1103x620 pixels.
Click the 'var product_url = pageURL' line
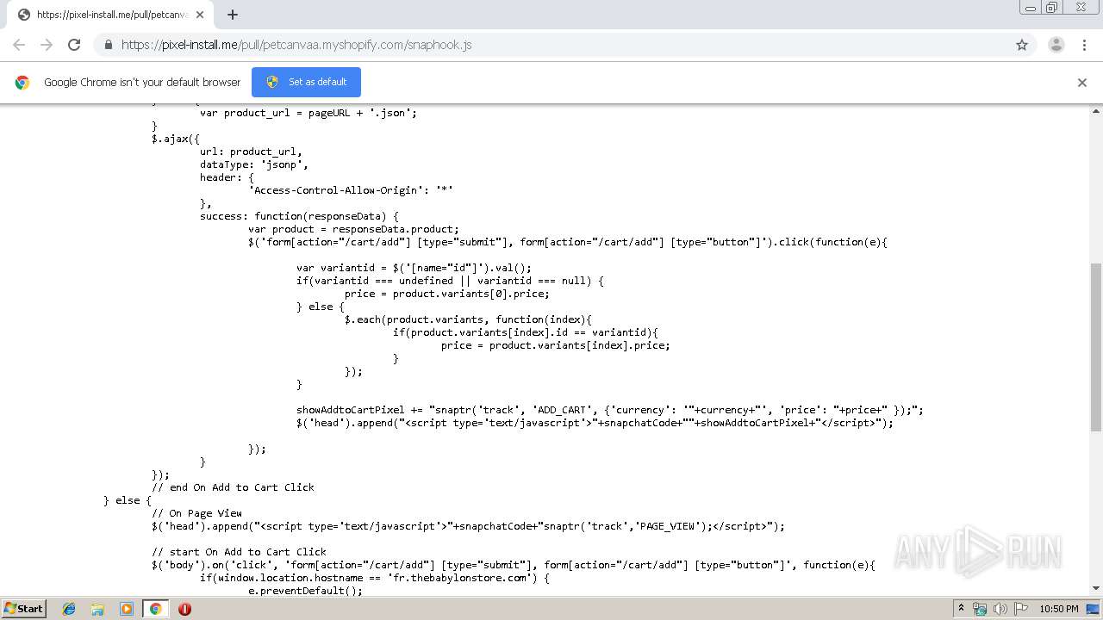(x=308, y=113)
